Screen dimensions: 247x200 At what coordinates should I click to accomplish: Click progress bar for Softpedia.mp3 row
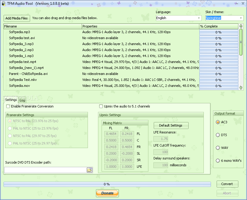click(219, 32)
